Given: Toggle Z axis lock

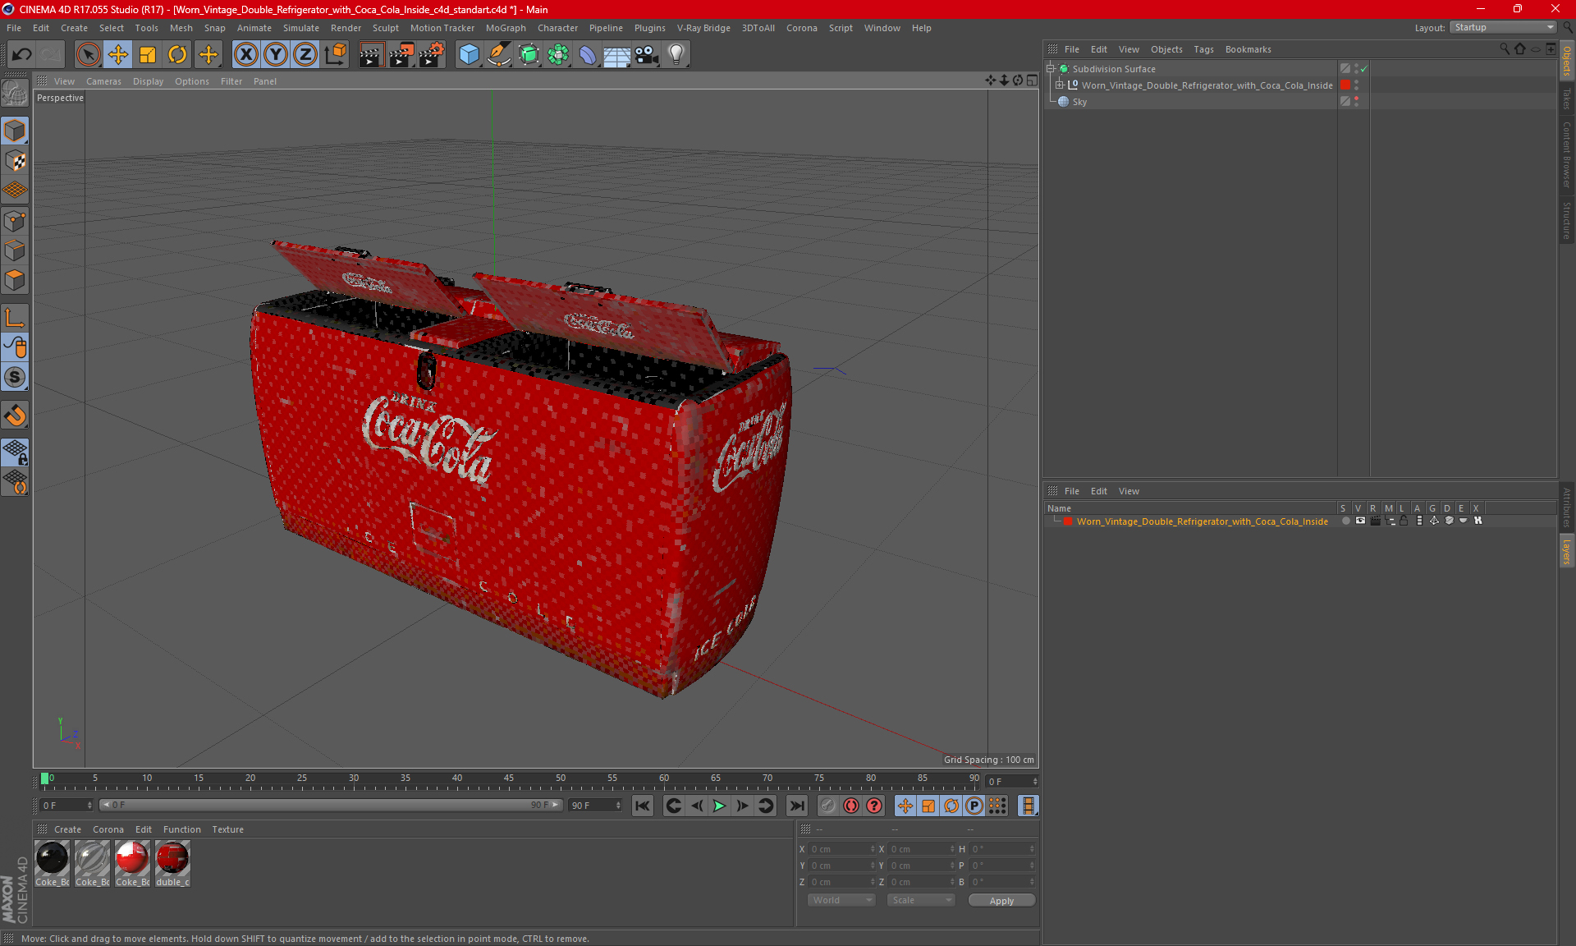Looking at the screenshot, I should point(305,55).
